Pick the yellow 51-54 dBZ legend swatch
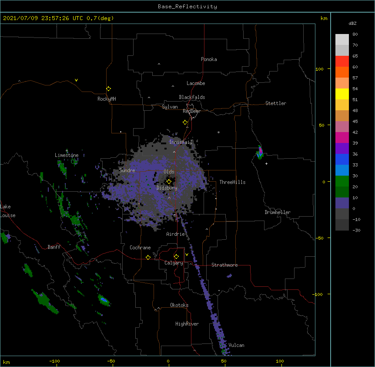The width and height of the screenshot is (375, 367). tap(342, 94)
